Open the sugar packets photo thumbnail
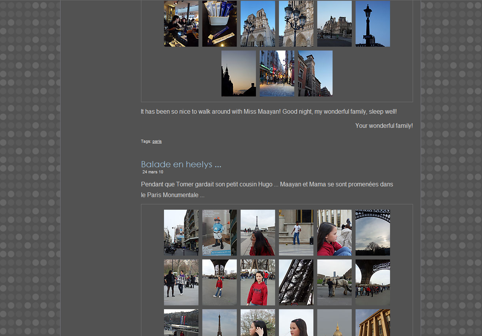Image resolution: width=482 pixels, height=336 pixels. coord(219,24)
